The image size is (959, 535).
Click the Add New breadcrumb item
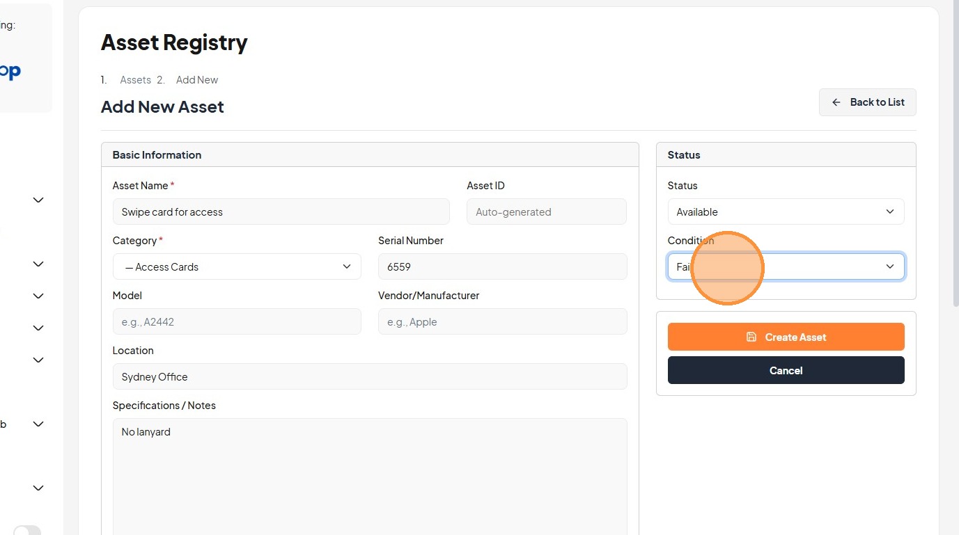(x=197, y=80)
